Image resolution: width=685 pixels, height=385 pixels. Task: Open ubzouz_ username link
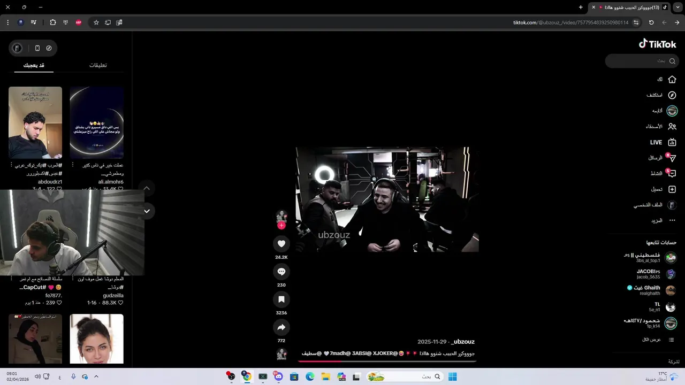[463, 342]
